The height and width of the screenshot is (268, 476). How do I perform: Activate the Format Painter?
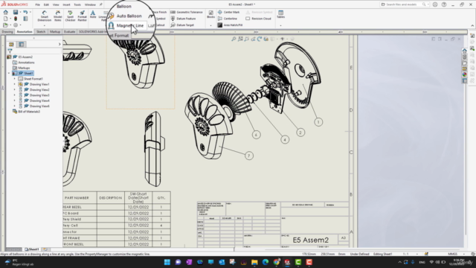coord(82,16)
